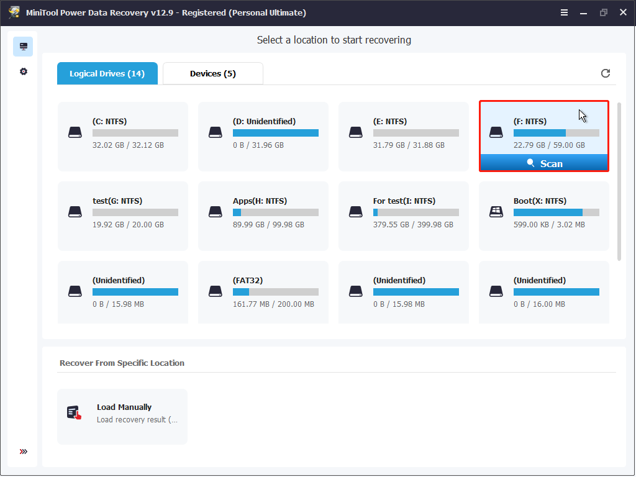Click the Apps(H: NTFS) usage bar
The width and height of the screenshot is (636, 477).
275,212
